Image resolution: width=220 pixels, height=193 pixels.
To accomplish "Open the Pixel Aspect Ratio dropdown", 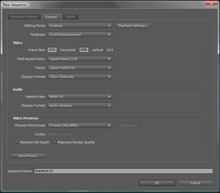I will click(79, 59).
